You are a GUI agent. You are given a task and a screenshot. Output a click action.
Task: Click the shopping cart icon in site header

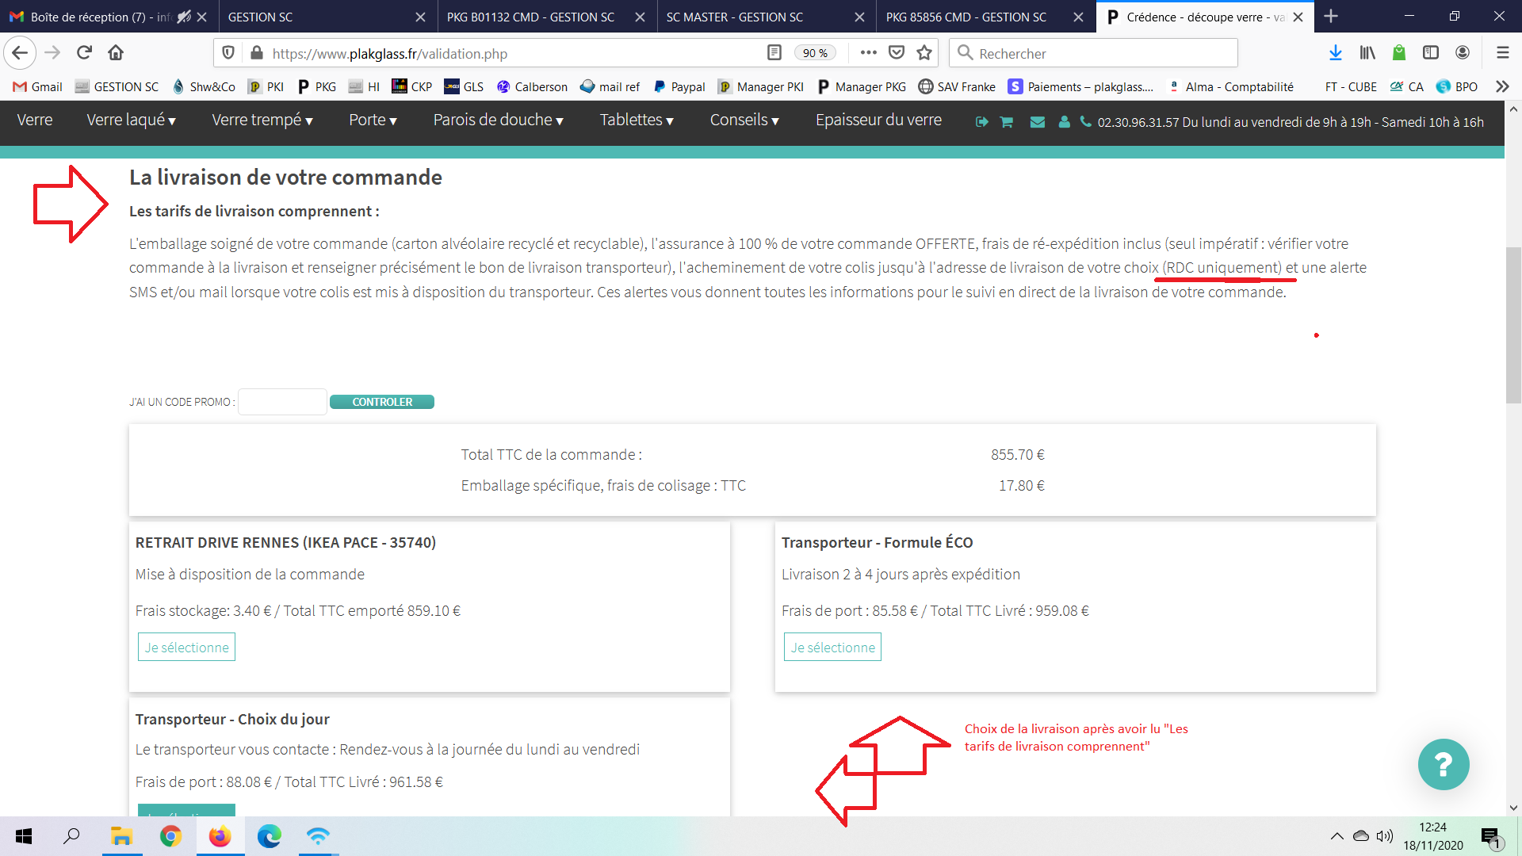[x=1007, y=122]
